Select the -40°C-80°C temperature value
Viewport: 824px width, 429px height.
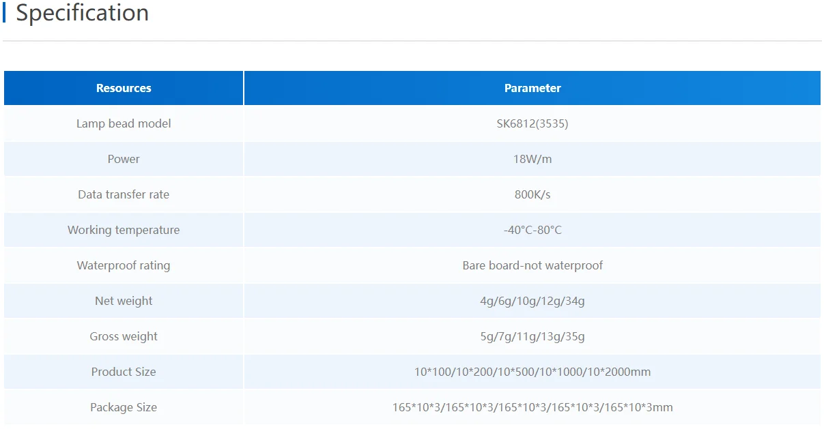pyautogui.click(x=532, y=230)
